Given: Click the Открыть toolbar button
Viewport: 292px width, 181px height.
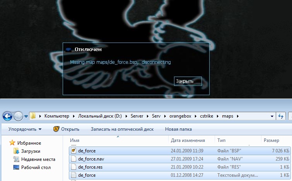Looking at the screenshot, I should (x=66, y=129).
